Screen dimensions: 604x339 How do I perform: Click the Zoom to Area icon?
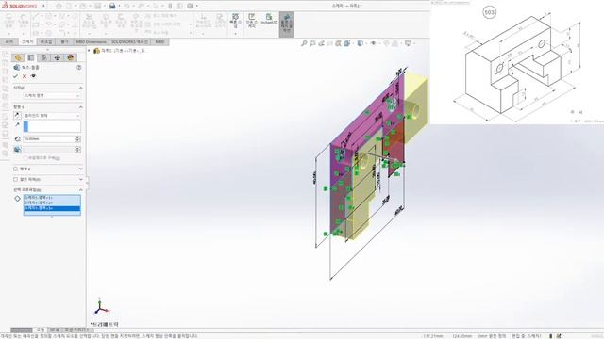pyautogui.click(x=312, y=43)
